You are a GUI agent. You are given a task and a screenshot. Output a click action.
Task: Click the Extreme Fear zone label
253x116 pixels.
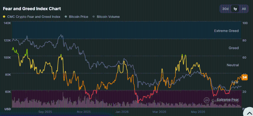pos(228,100)
